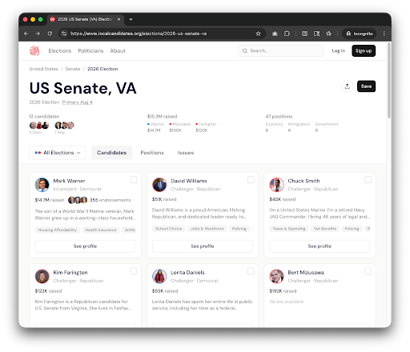Open the About nav item
The height and width of the screenshot is (352, 410).
click(x=118, y=50)
